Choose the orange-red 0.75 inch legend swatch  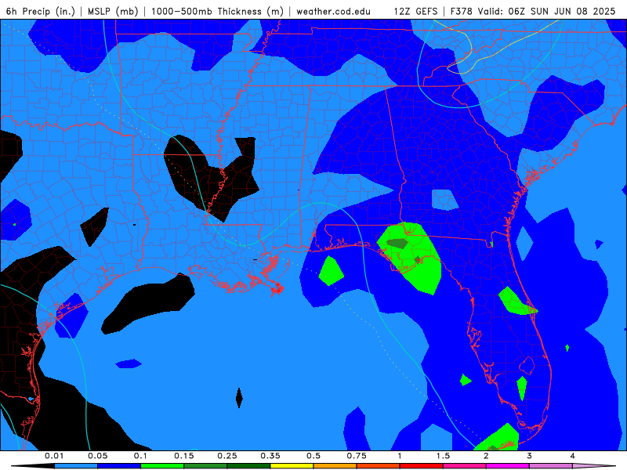click(x=379, y=466)
